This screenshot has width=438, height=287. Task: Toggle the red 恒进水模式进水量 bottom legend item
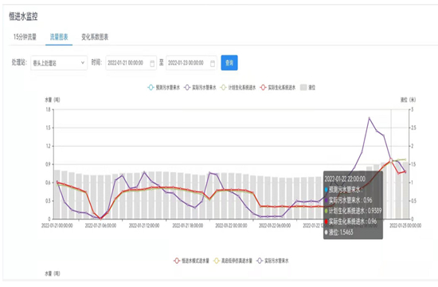(191, 261)
